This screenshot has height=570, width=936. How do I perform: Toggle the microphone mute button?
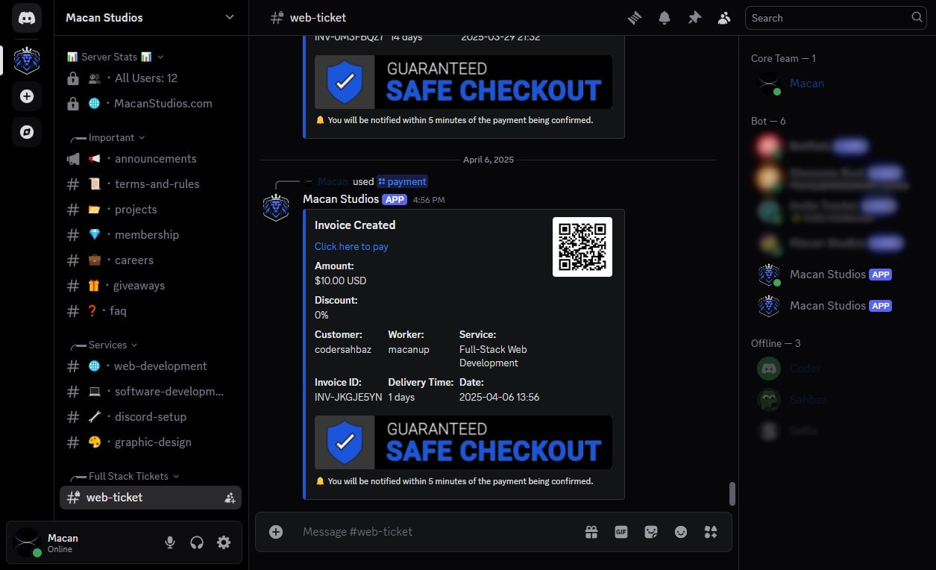click(170, 542)
